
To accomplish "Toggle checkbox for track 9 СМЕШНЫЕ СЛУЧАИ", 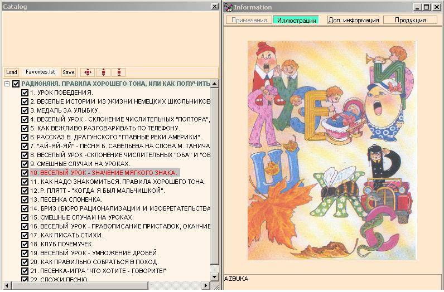I will (x=25, y=164).
